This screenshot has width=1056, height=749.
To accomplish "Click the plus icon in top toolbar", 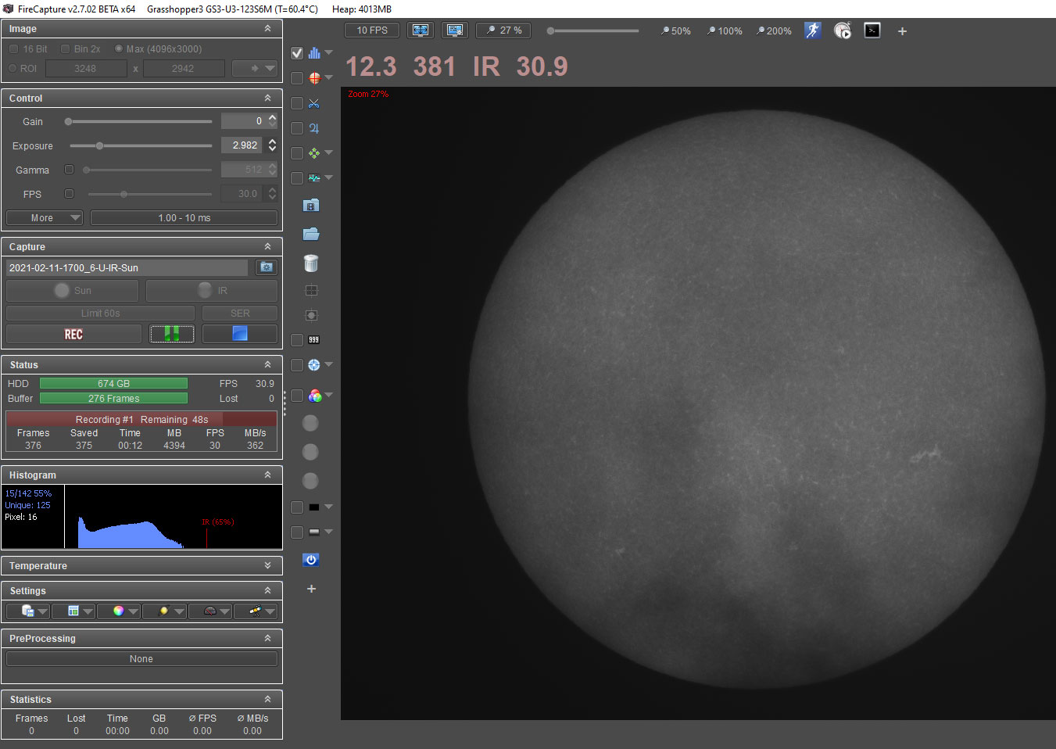I will click(902, 31).
